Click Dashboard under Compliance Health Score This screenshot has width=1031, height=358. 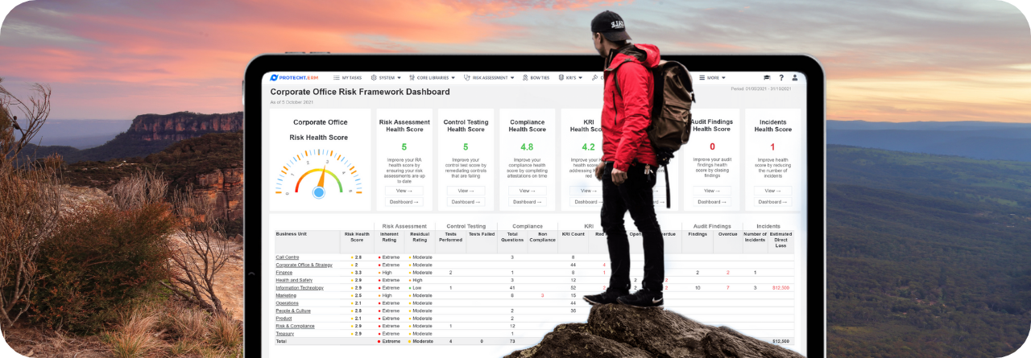coord(527,202)
